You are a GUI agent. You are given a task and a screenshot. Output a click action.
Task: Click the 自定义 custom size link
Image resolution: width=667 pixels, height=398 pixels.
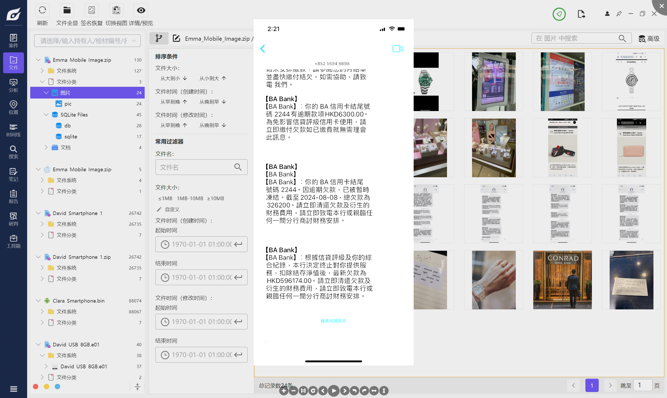(x=172, y=210)
